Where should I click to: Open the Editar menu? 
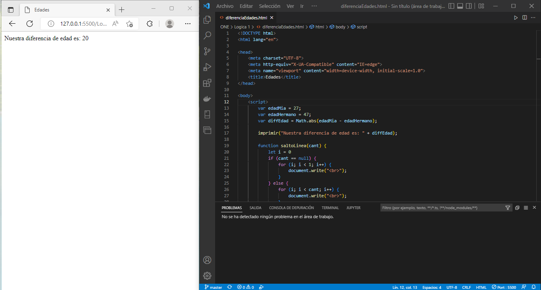pos(246,6)
